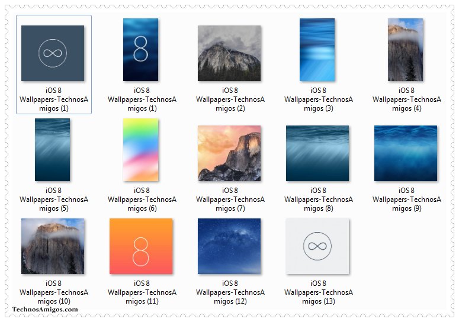Click the label "iOS 8 Wallpapers-TechnosAmigos (3)"
This screenshot has width=459, height=322.
[319, 99]
